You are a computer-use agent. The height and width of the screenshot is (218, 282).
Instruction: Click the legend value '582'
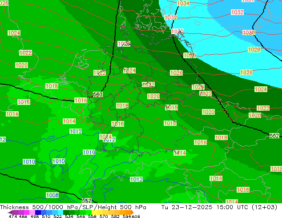pos(115,216)
